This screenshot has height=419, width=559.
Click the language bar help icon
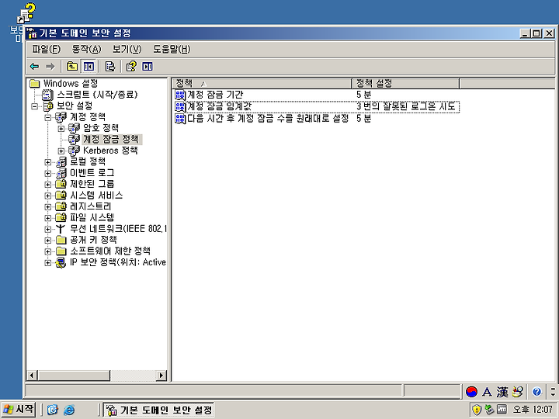[536, 392]
